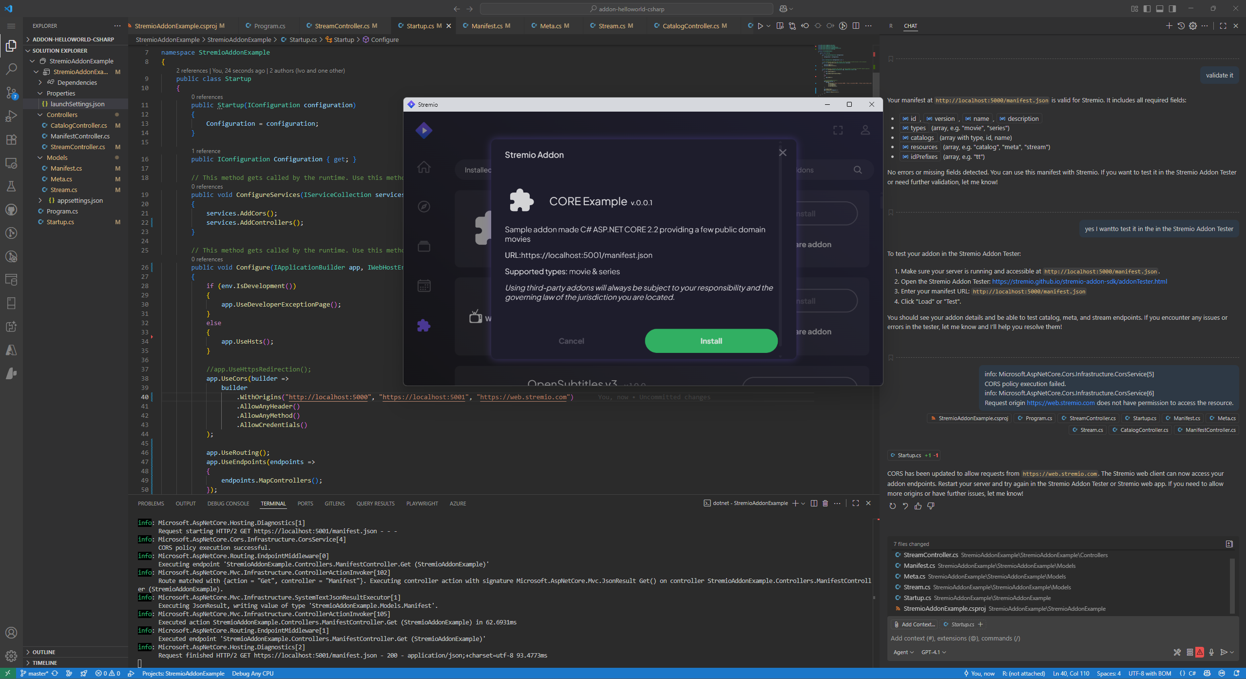Open the Manage gear in activity bar

point(11,656)
